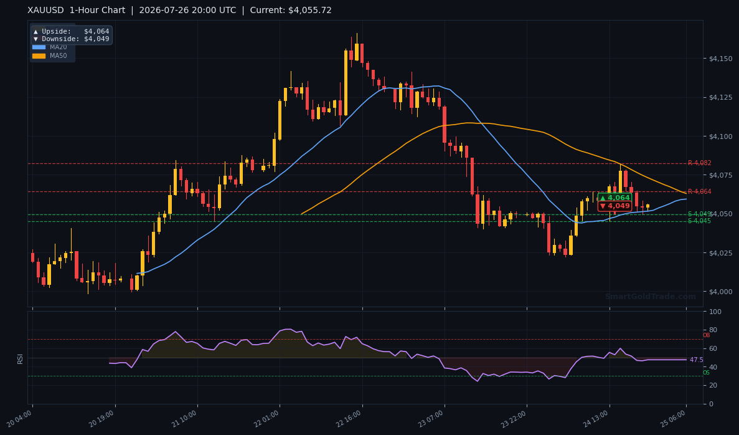Click the RSI axis 0 tick label
This screenshot has height=435, width=739.
coord(711,404)
